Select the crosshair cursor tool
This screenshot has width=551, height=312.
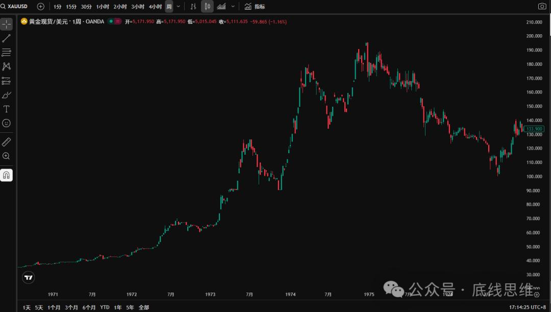[6, 25]
